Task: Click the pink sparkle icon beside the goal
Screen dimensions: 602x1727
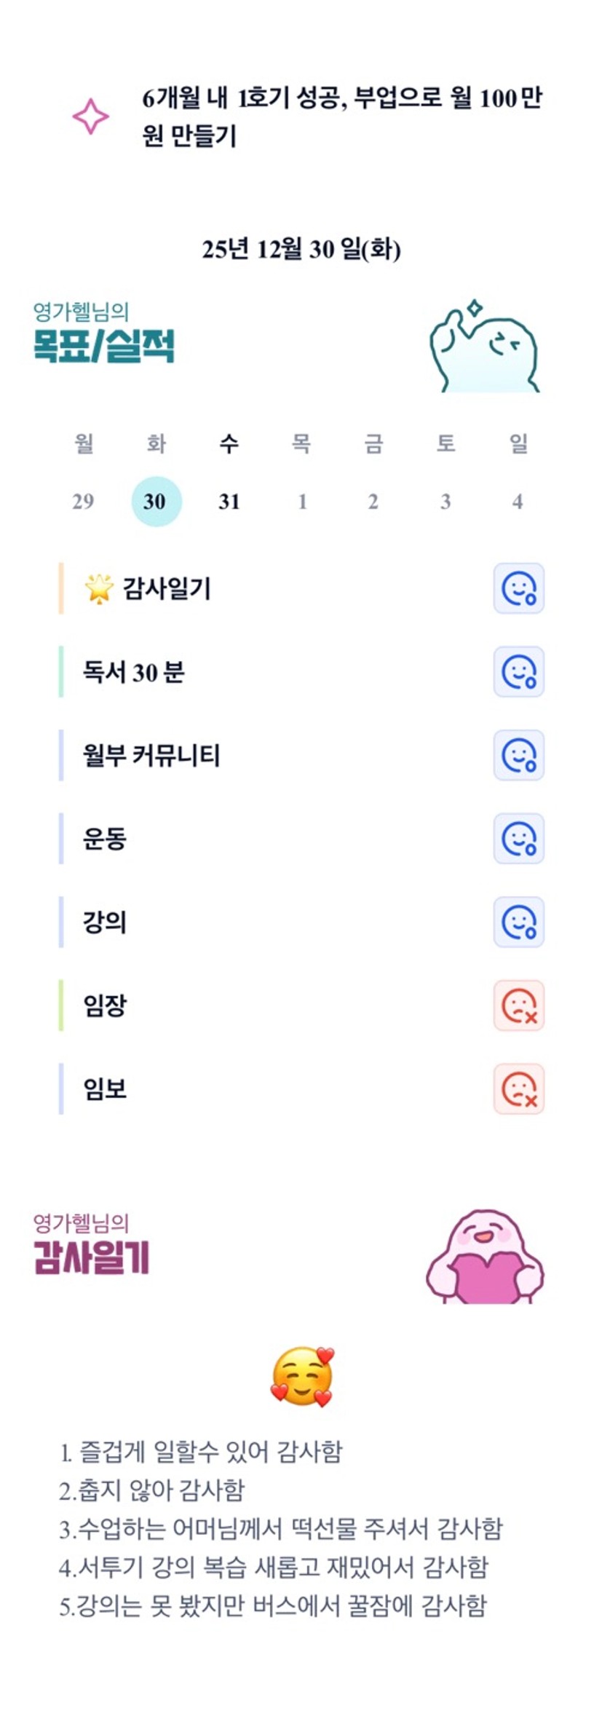Action: 90,116
